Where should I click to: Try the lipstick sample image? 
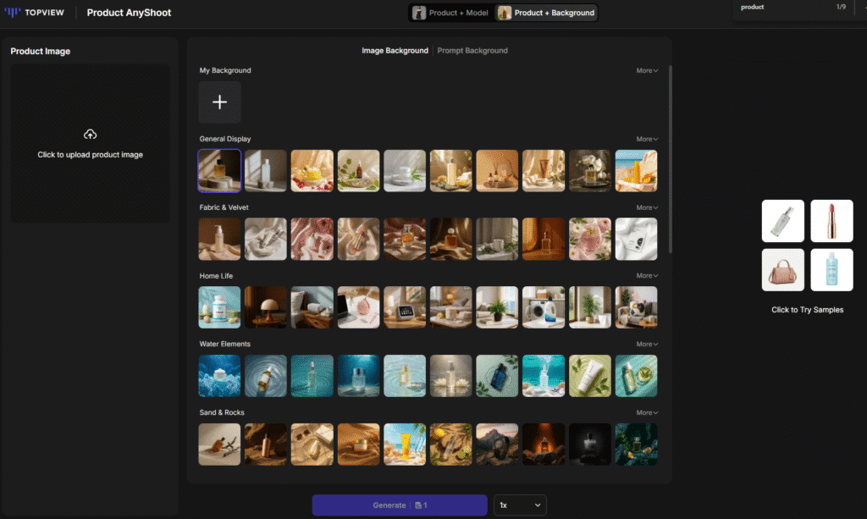(831, 221)
